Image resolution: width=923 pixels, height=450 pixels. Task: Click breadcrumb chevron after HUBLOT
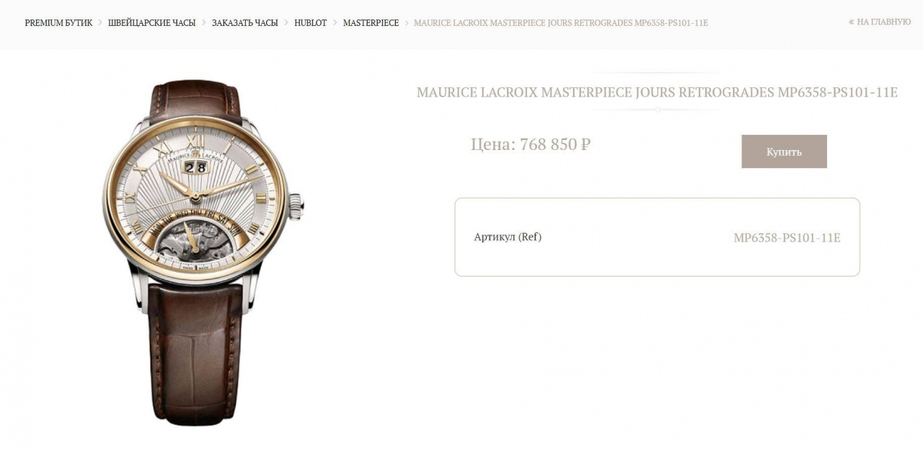coord(335,23)
